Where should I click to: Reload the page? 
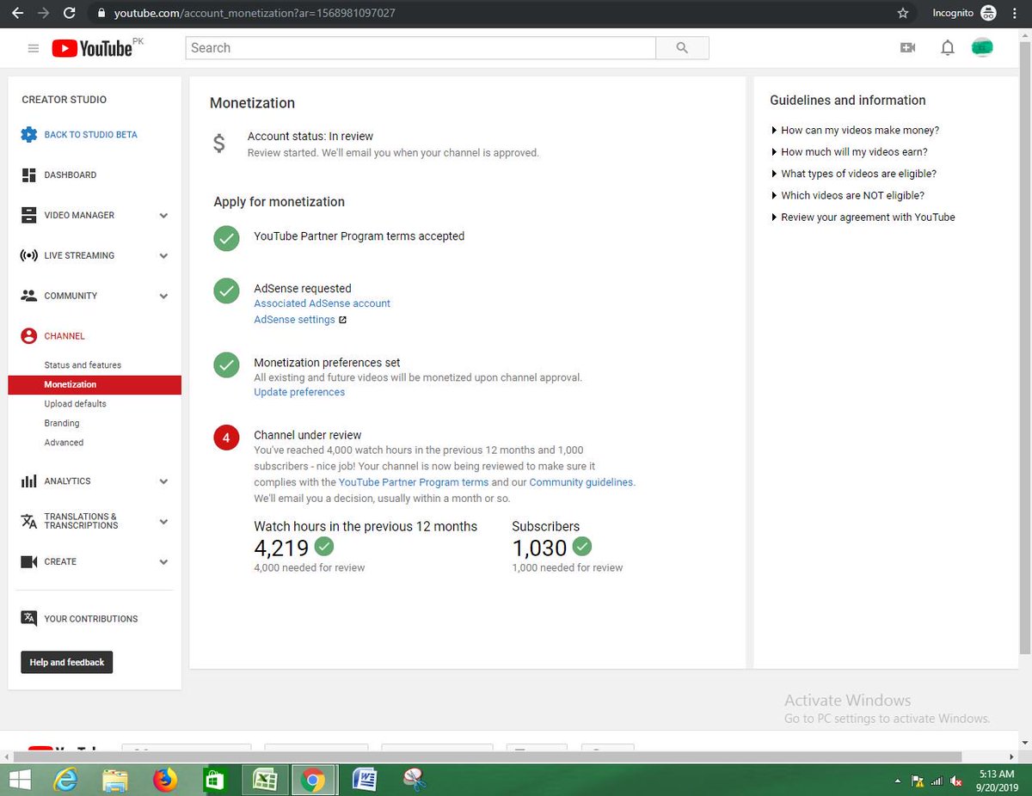(70, 13)
